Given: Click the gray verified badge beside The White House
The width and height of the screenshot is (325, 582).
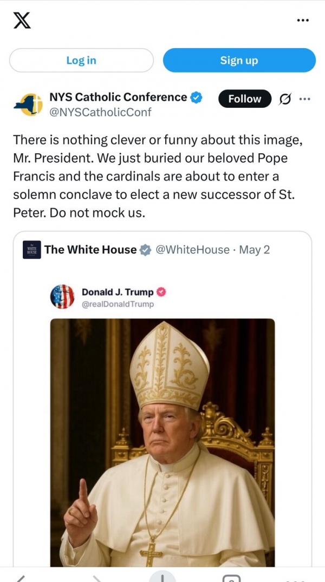Looking at the screenshot, I should [145, 250].
